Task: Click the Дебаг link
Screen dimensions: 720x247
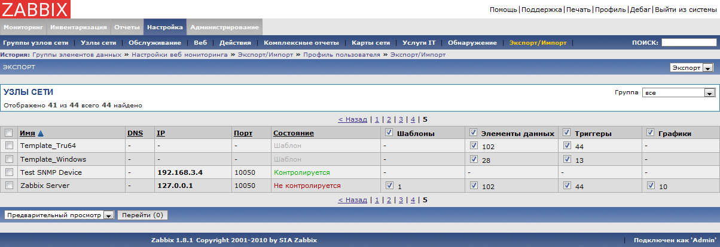Action: coord(640,10)
